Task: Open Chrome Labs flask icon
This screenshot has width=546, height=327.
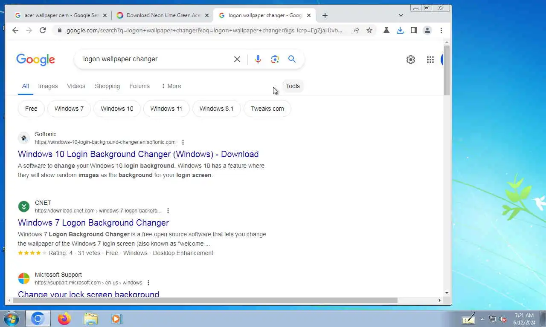Action: point(386,30)
